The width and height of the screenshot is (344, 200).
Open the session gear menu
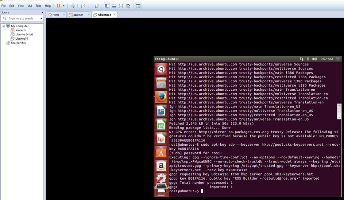(x=338, y=59)
